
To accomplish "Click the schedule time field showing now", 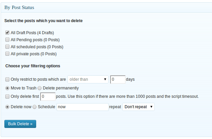I will 83,107.
